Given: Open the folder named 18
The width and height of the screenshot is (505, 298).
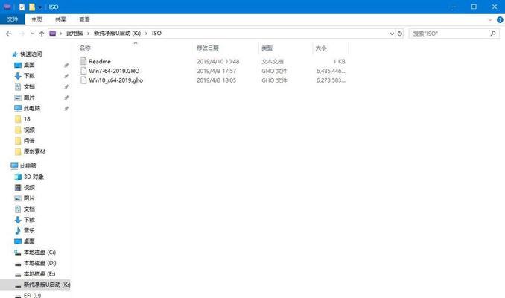Looking at the screenshot, I should 27,119.
